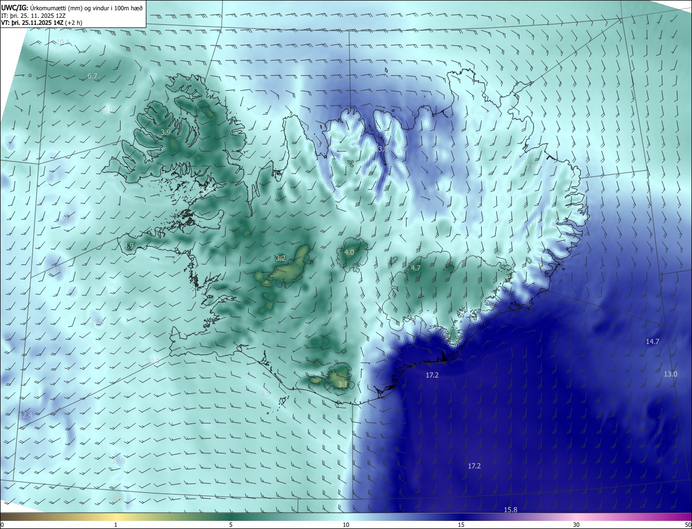
Task: Click the 3.1 value on Mýrdalsjökull glacier
Action: pyautogui.click(x=343, y=385)
